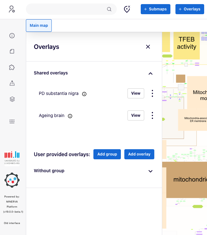
Task: Open the legend page icon in sidebar
Action: tap(12, 51)
